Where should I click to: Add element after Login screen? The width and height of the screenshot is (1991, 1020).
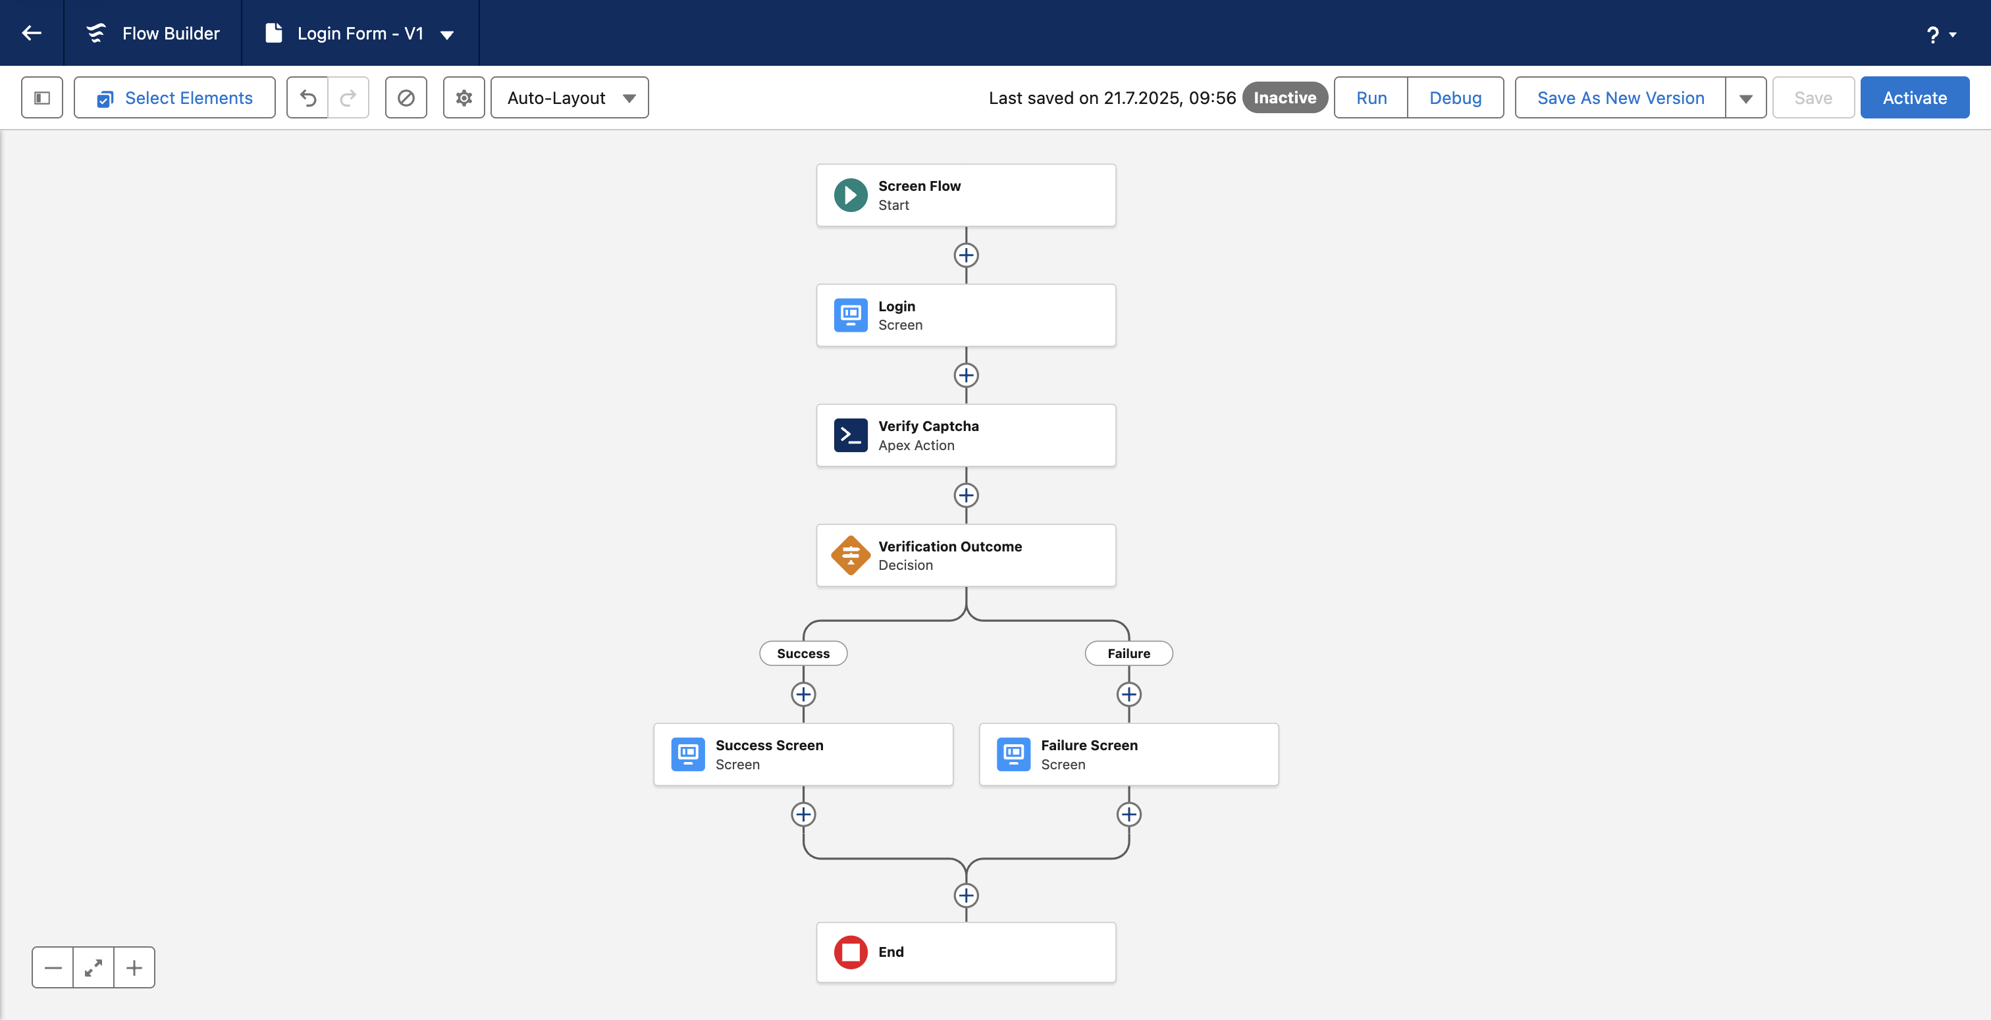[966, 376]
